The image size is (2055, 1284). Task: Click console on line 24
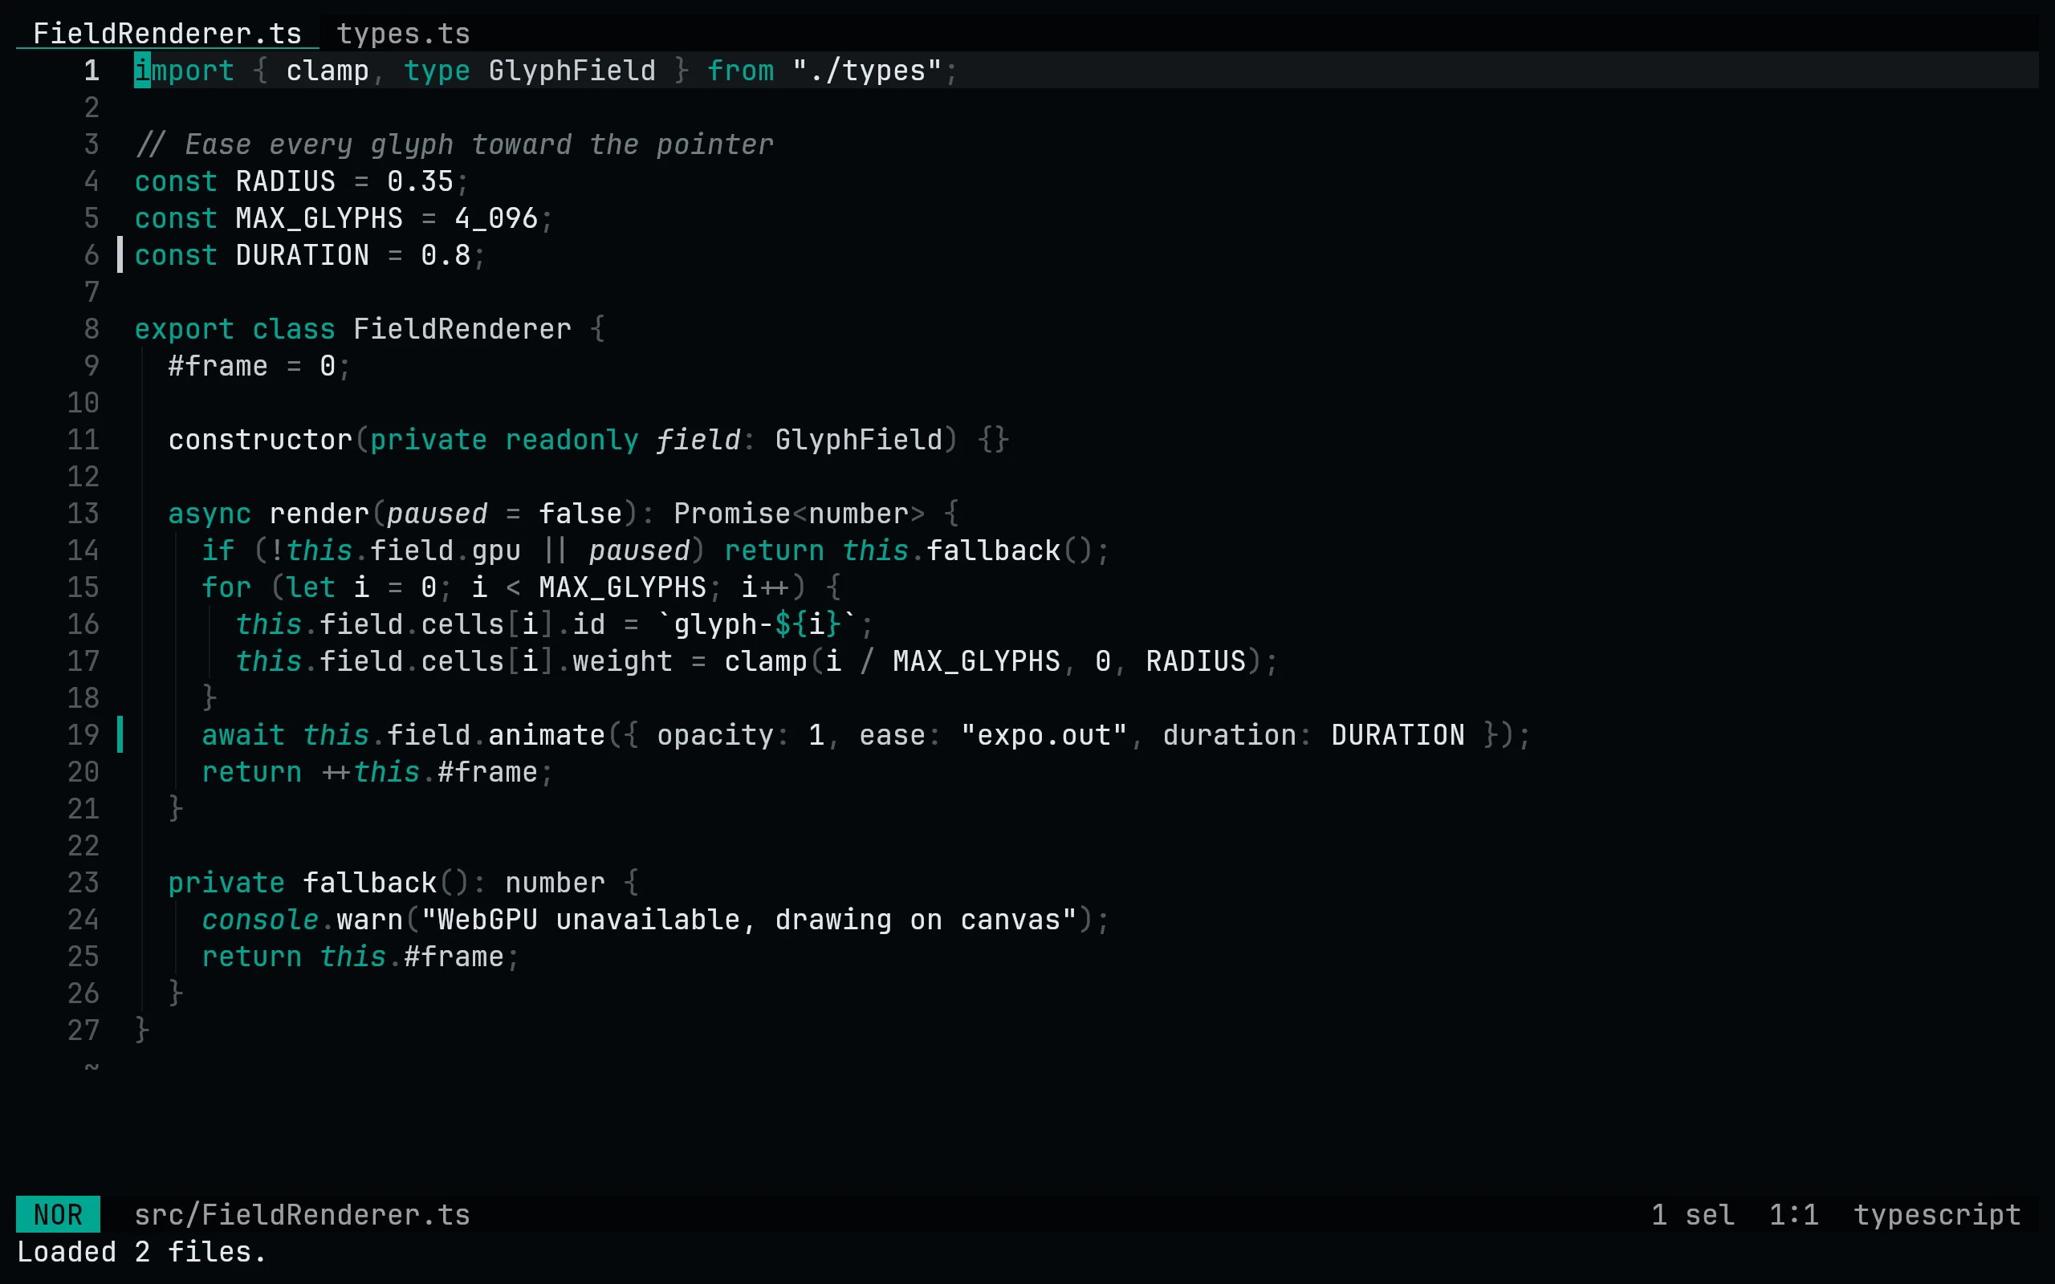[x=260, y=920]
